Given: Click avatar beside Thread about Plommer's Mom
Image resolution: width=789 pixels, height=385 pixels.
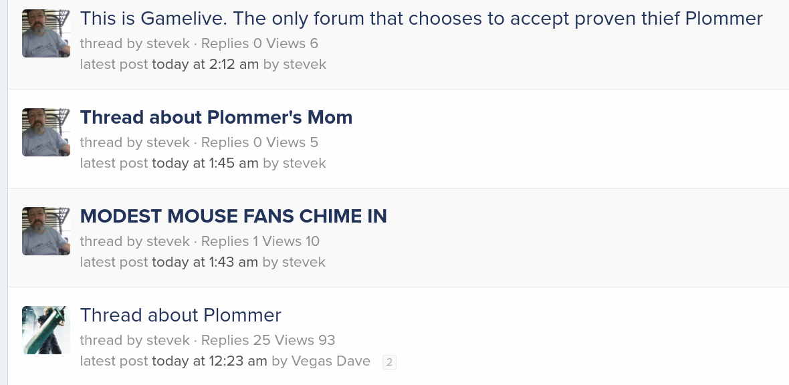Looking at the screenshot, I should [x=45, y=132].
